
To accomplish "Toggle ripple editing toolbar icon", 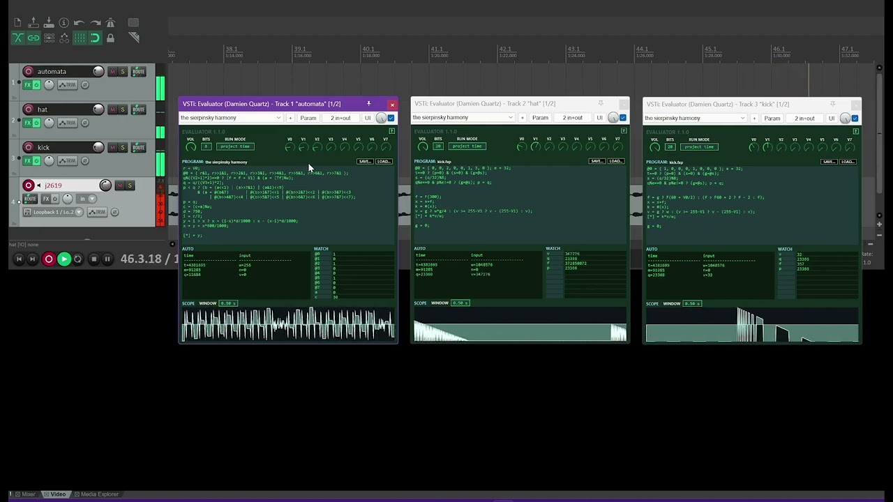I will pos(49,38).
